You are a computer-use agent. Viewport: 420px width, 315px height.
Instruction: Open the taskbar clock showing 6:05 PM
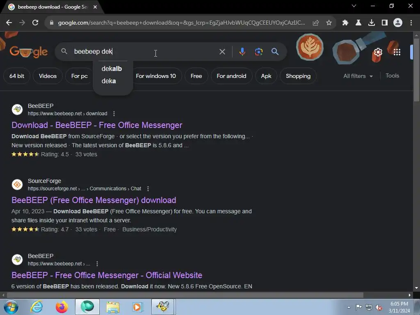(399, 307)
